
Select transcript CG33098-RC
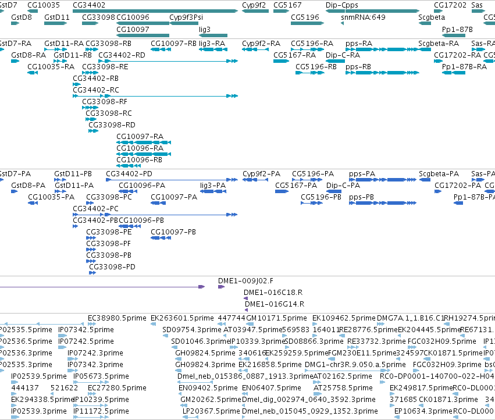pos(91,119)
